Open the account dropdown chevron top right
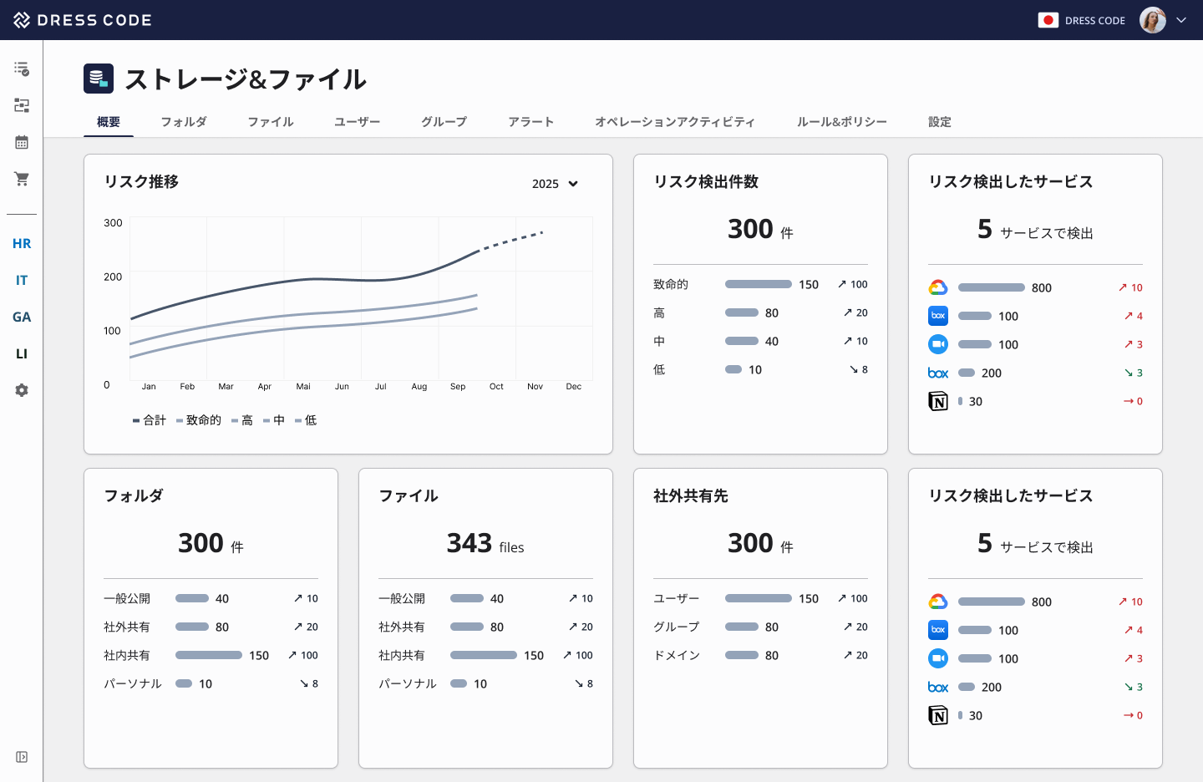Viewport: 1203px width, 782px height. pos(1182,20)
